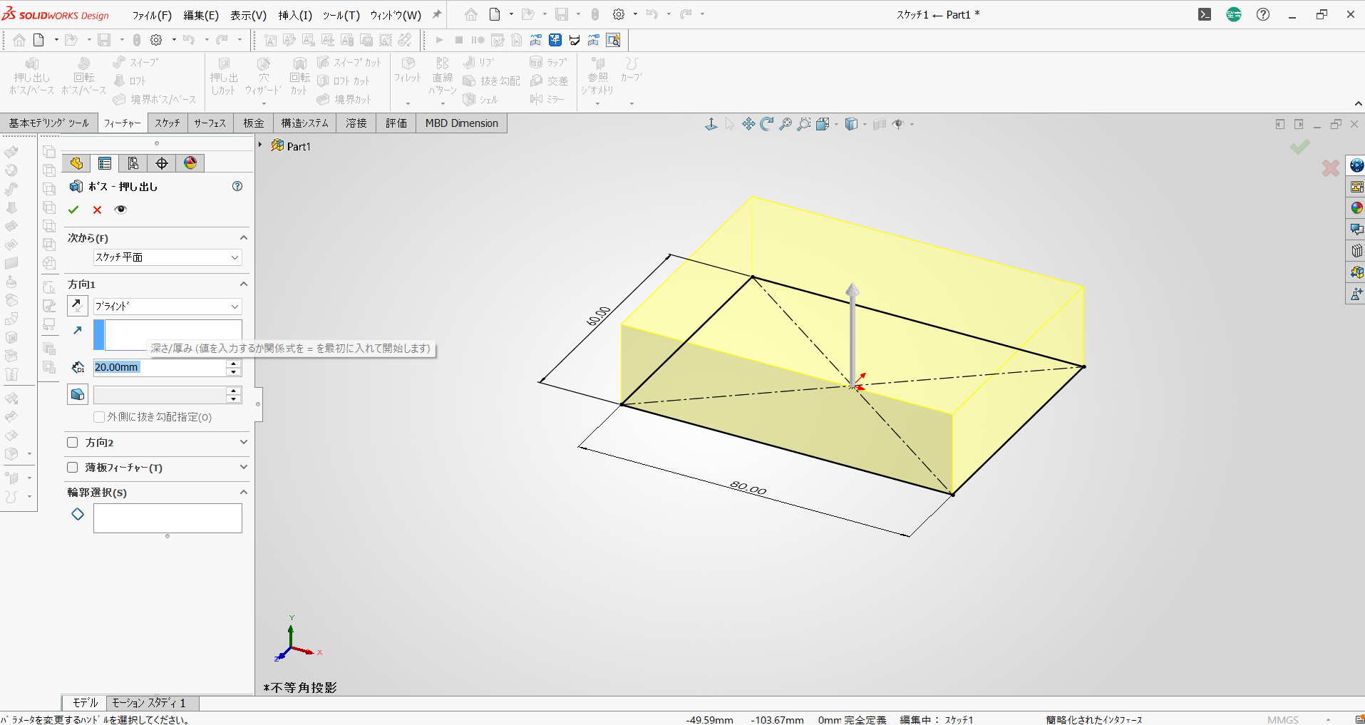Open the 挿入(I) menu
1365x725 pixels.
coord(295,15)
